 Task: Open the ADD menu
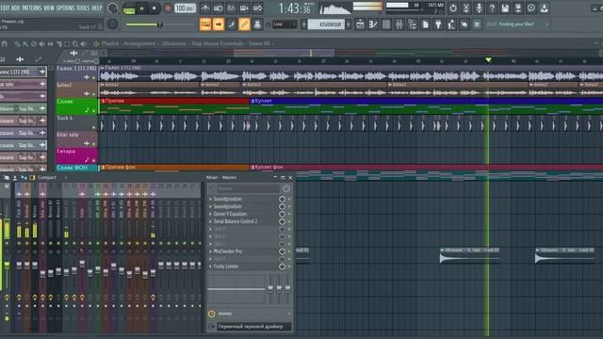click(15, 8)
